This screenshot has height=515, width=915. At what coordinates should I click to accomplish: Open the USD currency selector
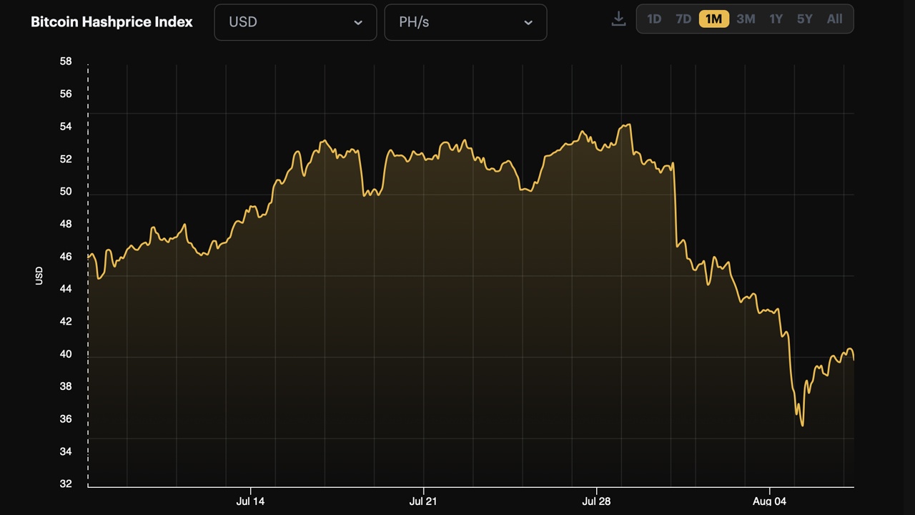pos(295,22)
